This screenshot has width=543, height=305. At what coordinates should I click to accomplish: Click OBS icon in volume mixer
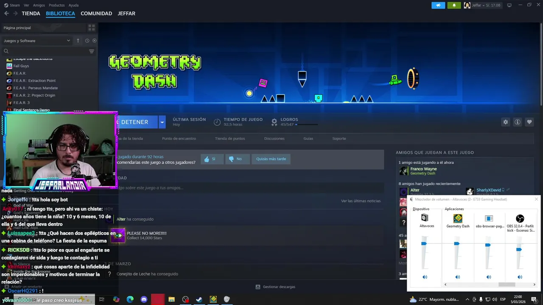click(x=520, y=219)
